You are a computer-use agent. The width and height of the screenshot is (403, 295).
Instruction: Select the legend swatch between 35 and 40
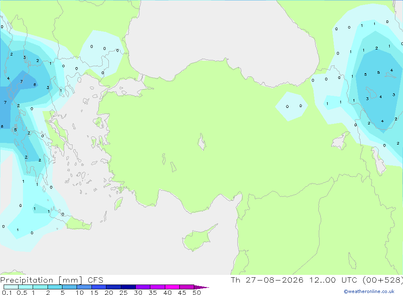tap(158, 287)
